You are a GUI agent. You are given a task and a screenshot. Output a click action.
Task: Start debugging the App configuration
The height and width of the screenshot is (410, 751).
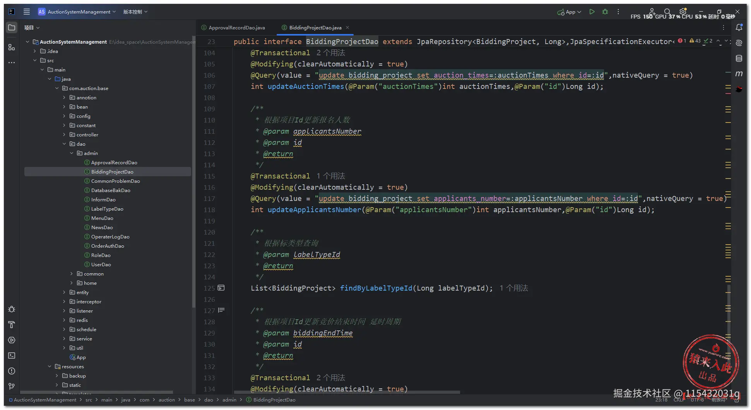(605, 12)
